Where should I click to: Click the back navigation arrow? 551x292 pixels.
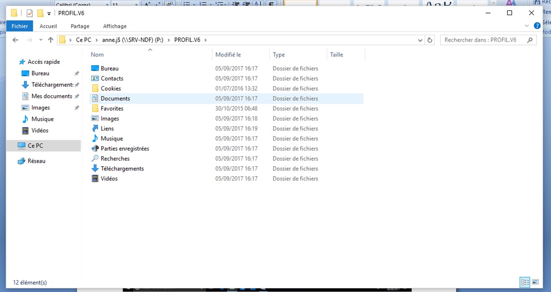tap(15, 40)
